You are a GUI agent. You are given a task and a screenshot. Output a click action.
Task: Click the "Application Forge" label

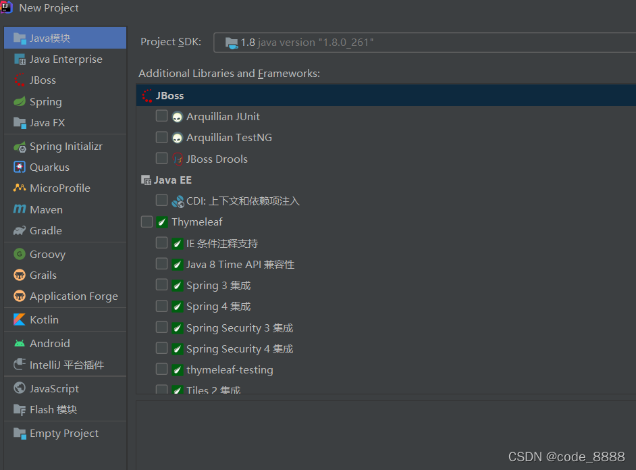[74, 297]
